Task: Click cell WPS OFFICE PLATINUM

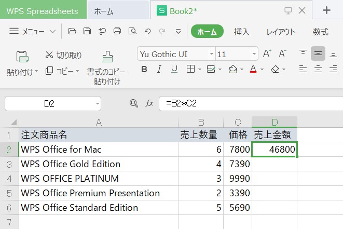Action: point(99,179)
